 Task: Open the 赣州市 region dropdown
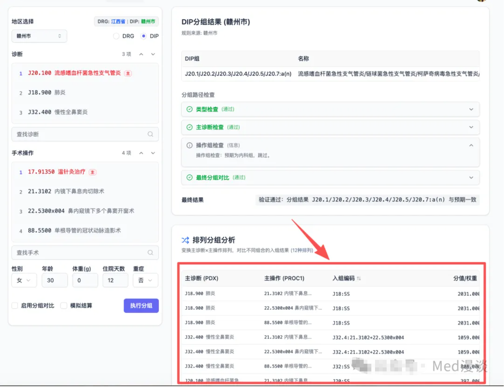pos(39,36)
